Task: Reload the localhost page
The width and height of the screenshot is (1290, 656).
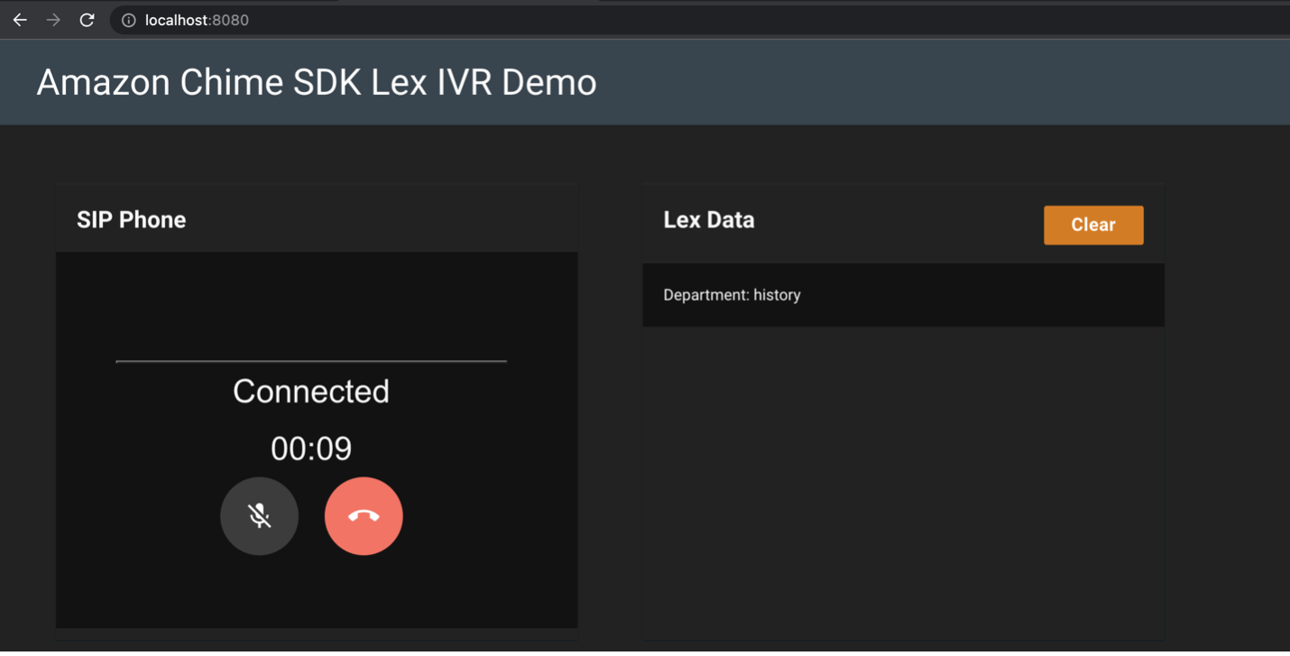Action: point(87,20)
